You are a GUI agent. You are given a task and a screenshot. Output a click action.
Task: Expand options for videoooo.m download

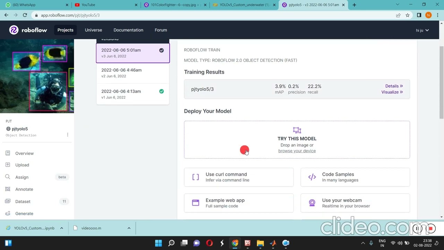pyautogui.click(x=129, y=228)
